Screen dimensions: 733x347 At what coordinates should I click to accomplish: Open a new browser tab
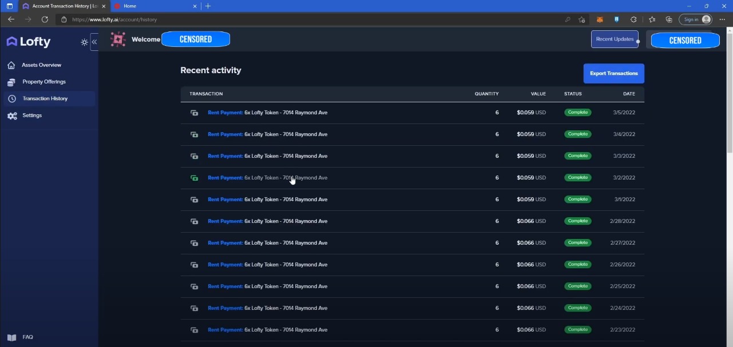click(x=208, y=6)
